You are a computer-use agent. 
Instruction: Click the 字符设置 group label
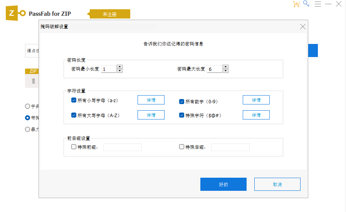tap(76, 91)
